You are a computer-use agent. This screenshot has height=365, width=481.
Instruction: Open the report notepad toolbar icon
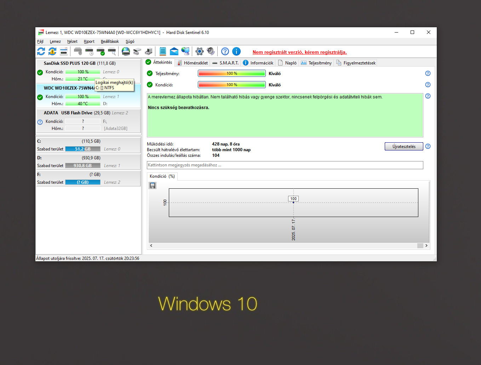[163, 51]
